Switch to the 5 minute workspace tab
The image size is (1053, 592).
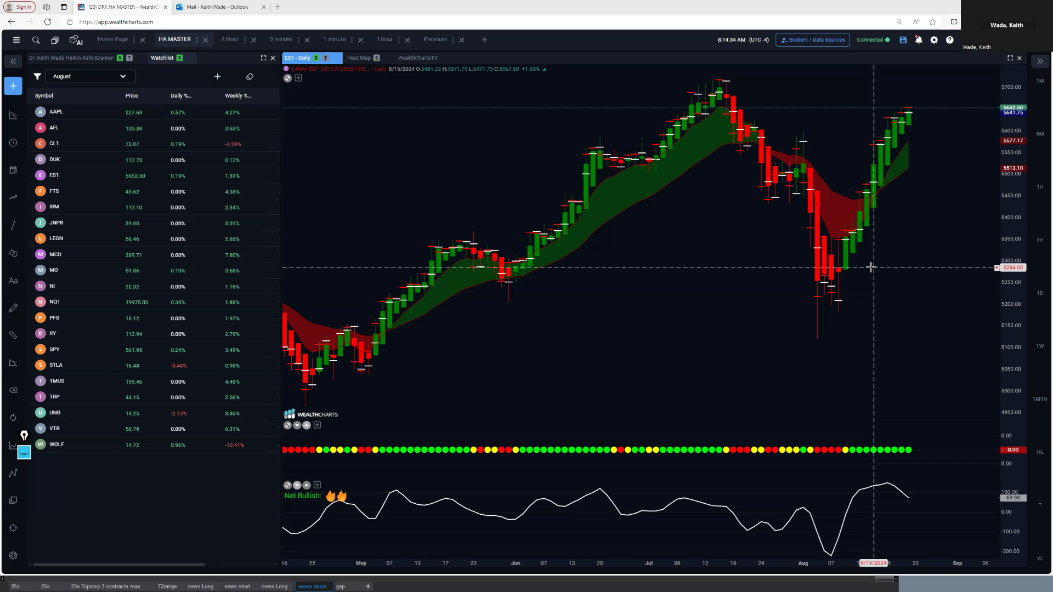point(281,39)
